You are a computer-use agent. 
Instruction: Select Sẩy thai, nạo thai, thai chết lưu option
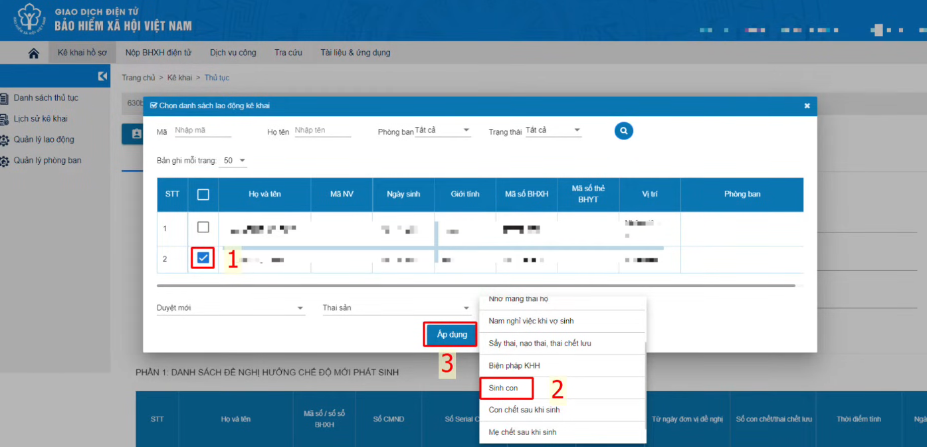tap(562, 343)
